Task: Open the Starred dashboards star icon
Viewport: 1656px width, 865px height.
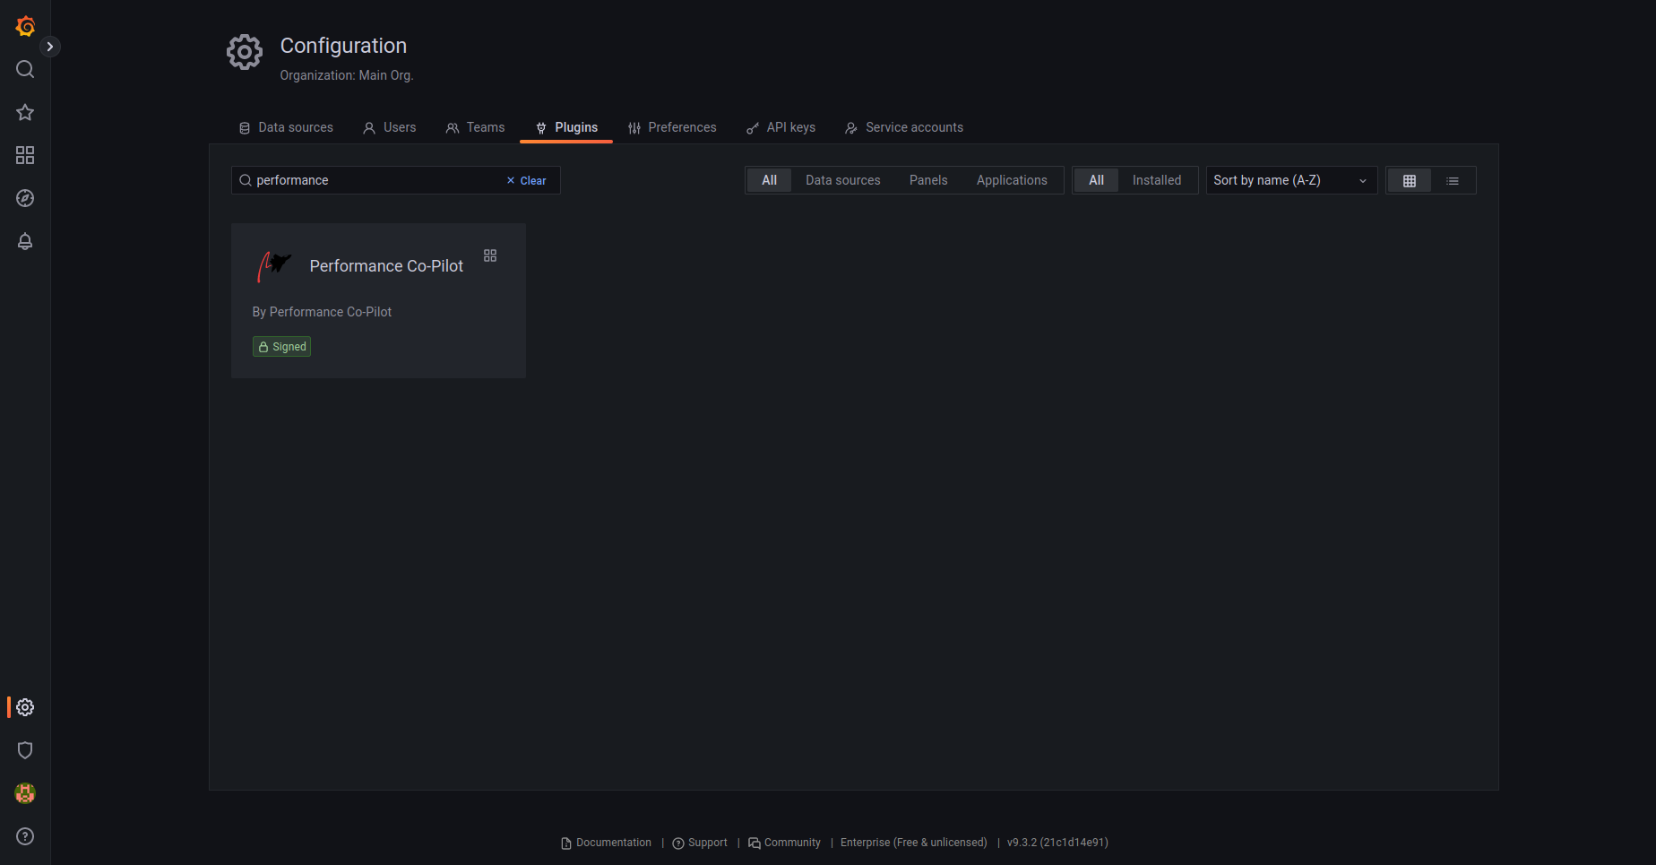Action: pos(25,112)
